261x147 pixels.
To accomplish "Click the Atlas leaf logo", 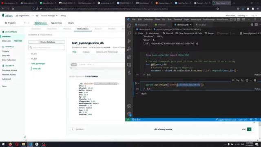I will pyautogui.click(x=3, y=16).
